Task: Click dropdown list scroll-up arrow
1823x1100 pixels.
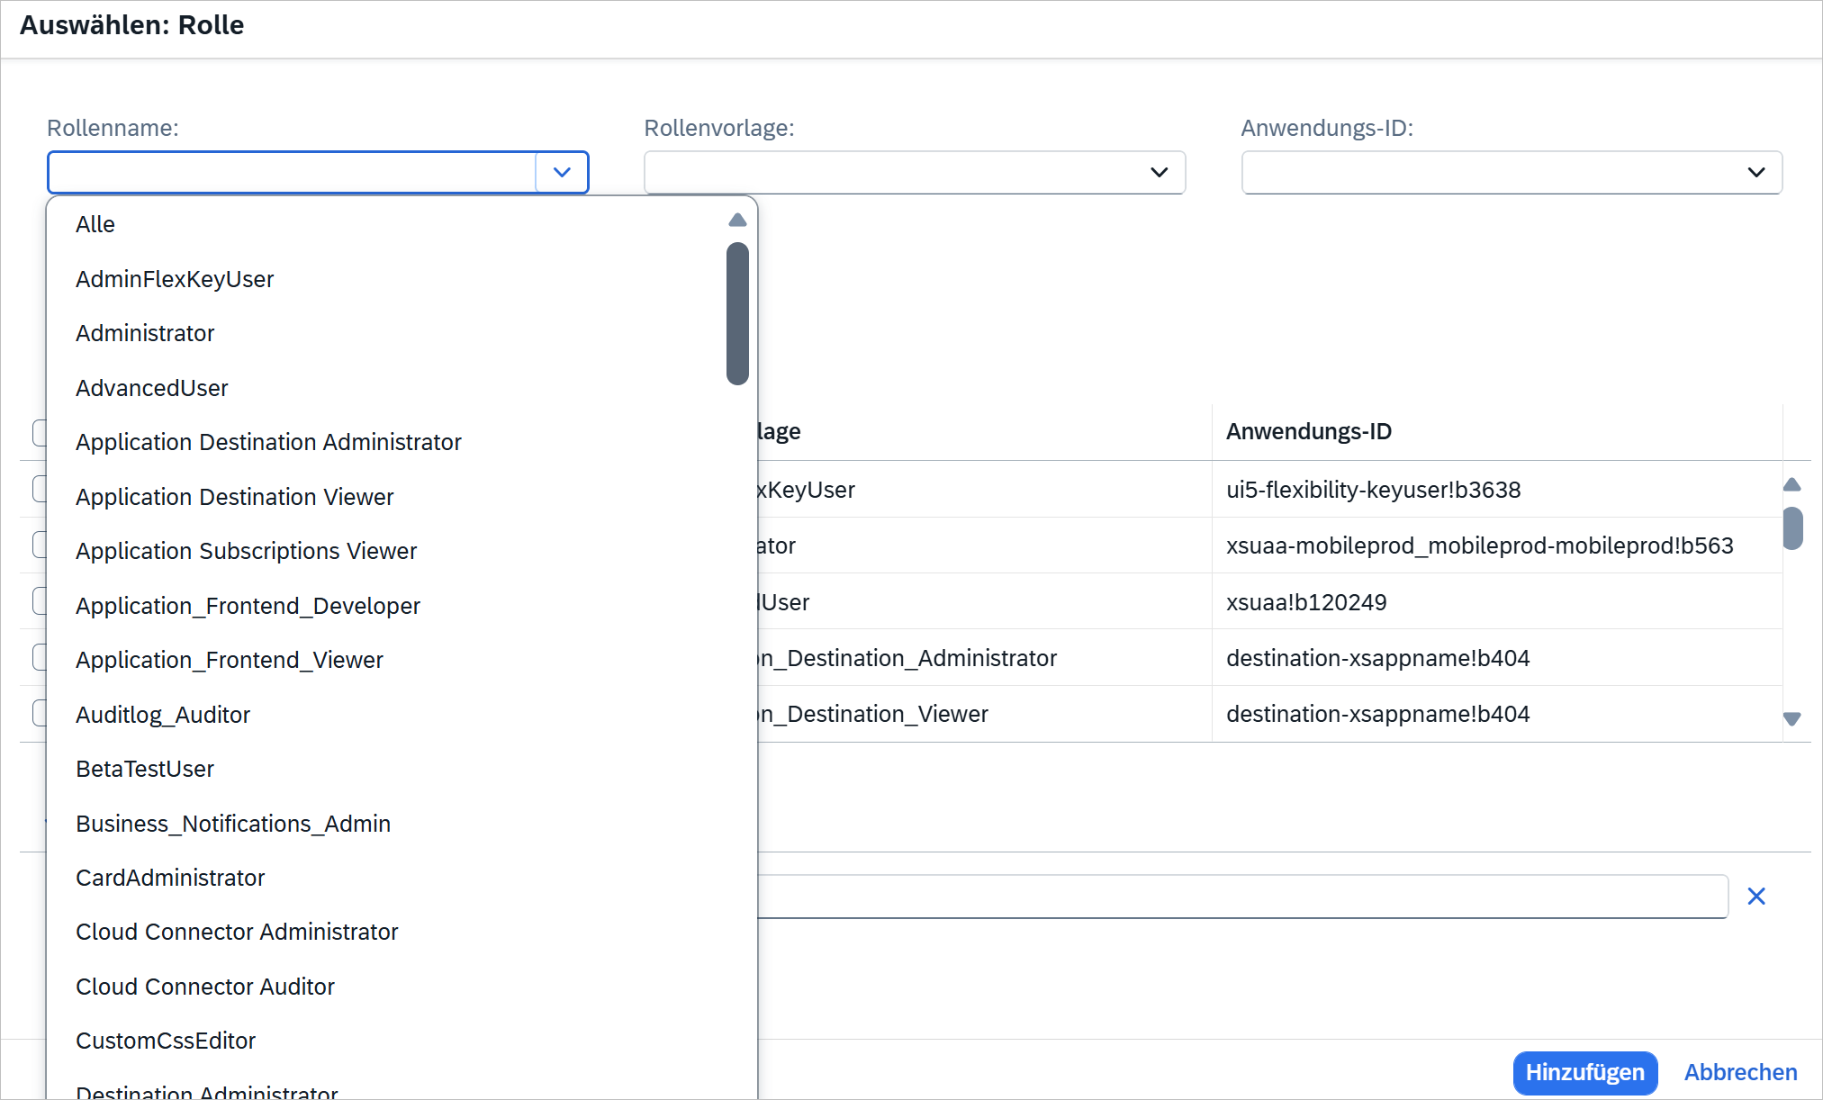Action: point(737,220)
